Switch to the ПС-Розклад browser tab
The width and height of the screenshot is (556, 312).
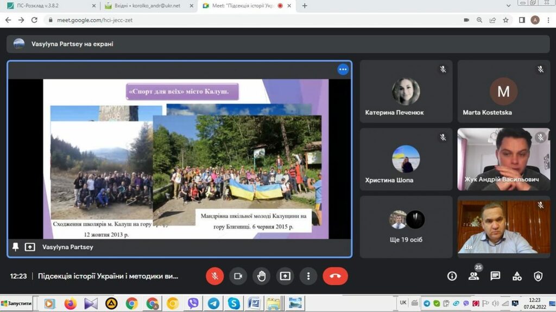pyautogui.click(x=49, y=6)
